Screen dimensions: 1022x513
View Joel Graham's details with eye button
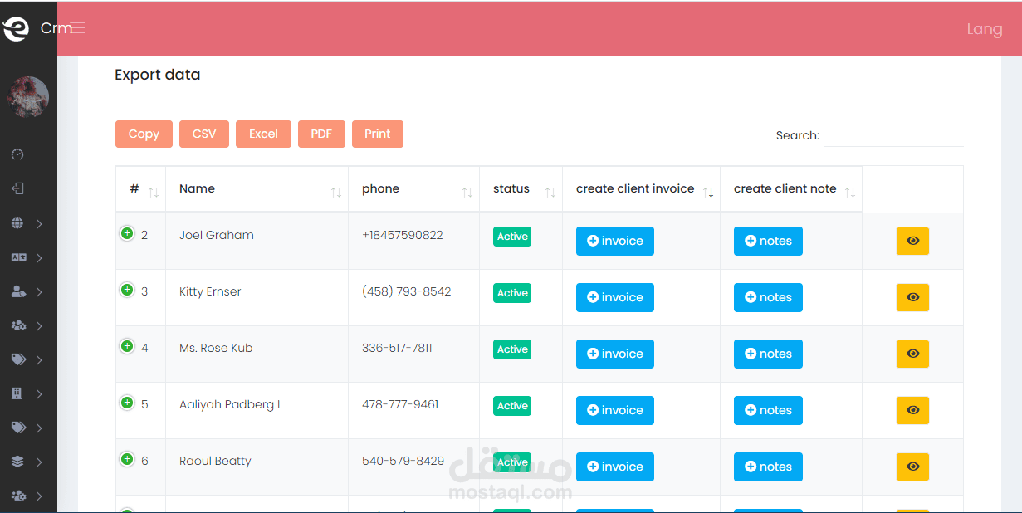click(x=912, y=241)
